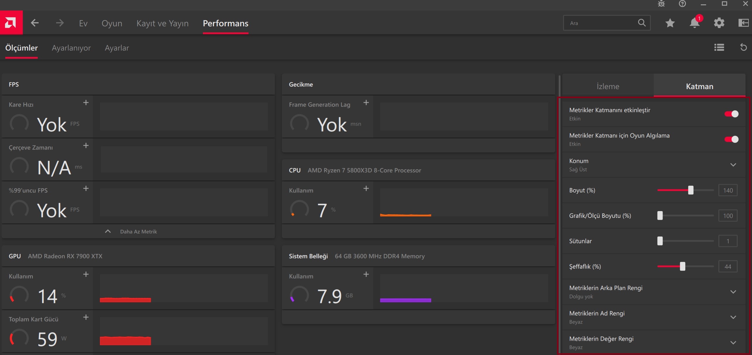Go forward with the right arrow
The height and width of the screenshot is (355, 752).
click(60, 23)
